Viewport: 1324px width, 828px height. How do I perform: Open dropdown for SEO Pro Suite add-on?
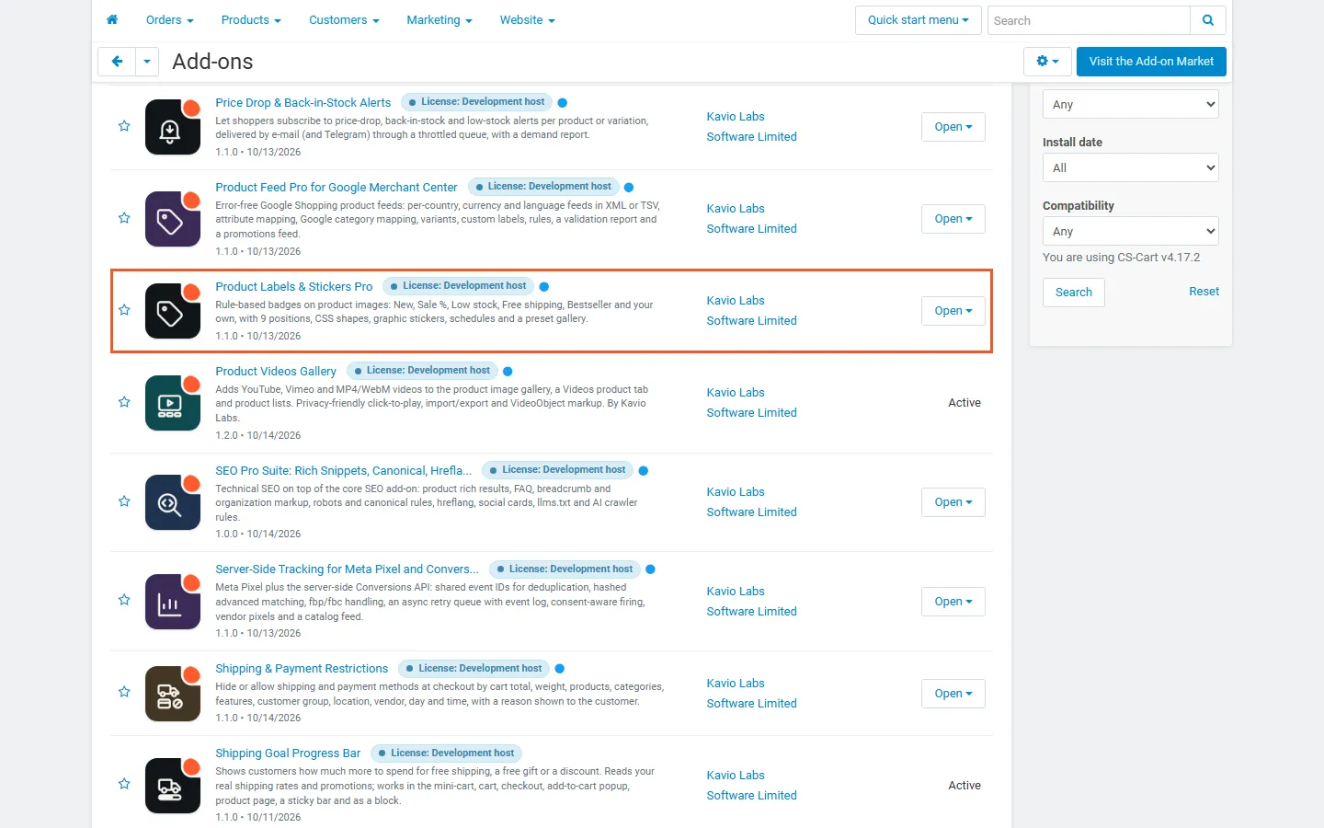(x=953, y=502)
